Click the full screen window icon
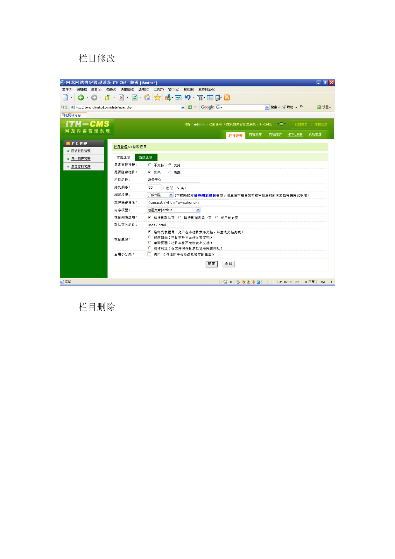Viewport: 395px width, 559px height. pyautogui.click(x=178, y=98)
